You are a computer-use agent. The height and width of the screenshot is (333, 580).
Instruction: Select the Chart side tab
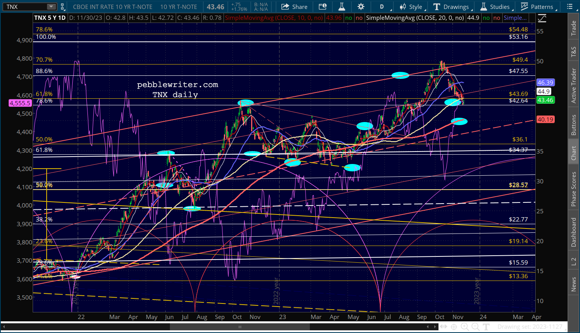pos(573,153)
